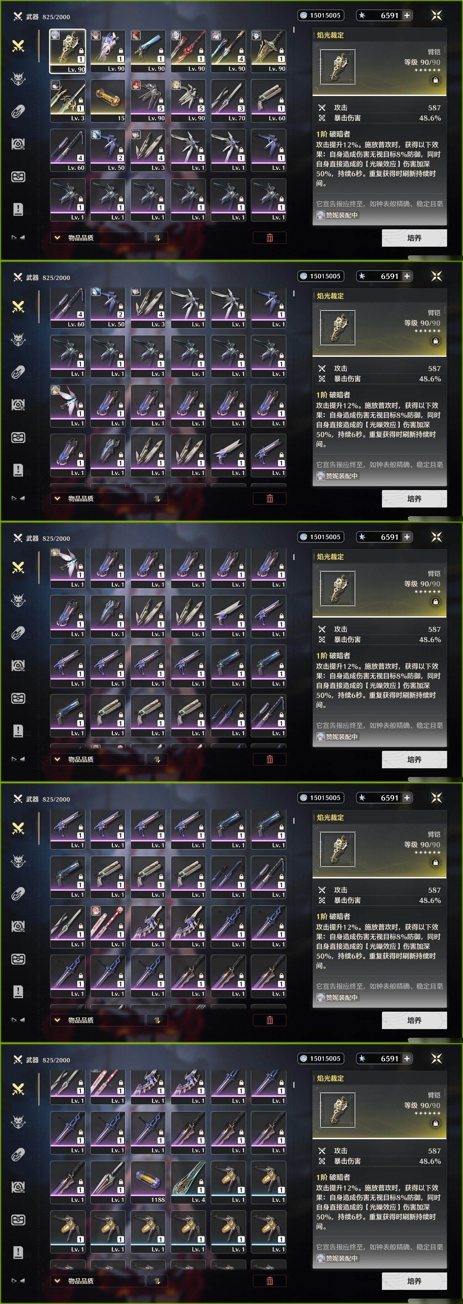Click red trash icon in view containing 1188 item
This screenshot has width=463, height=1304.
tap(269, 1281)
